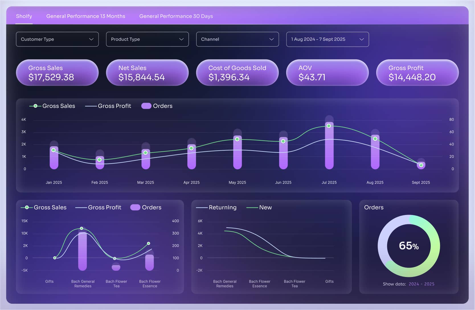
Task: Select the Gross Profit KPI card
Action: (x=417, y=73)
